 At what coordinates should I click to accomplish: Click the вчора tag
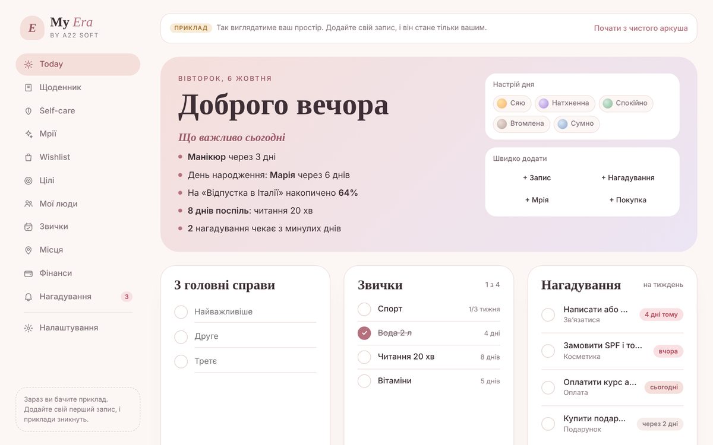668,351
